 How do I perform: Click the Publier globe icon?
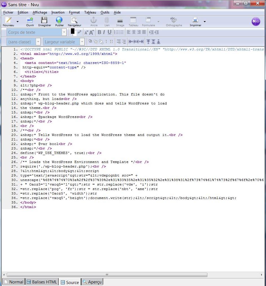point(59,20)
